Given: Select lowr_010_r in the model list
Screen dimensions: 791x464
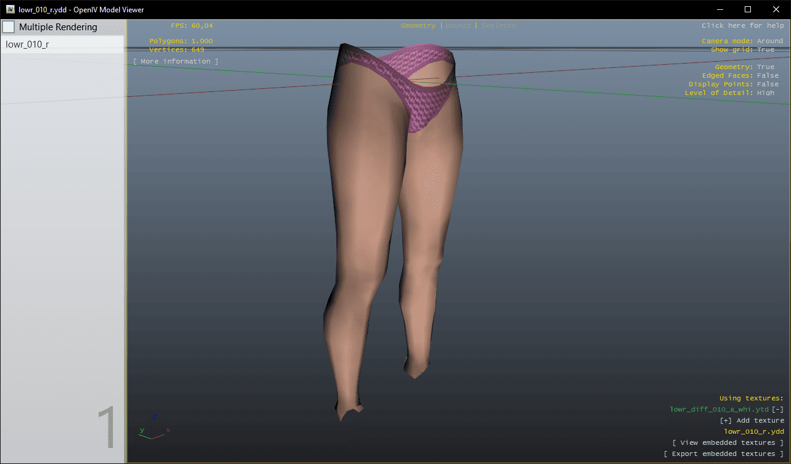Looking at the screenshot, I should click(27, 44).
